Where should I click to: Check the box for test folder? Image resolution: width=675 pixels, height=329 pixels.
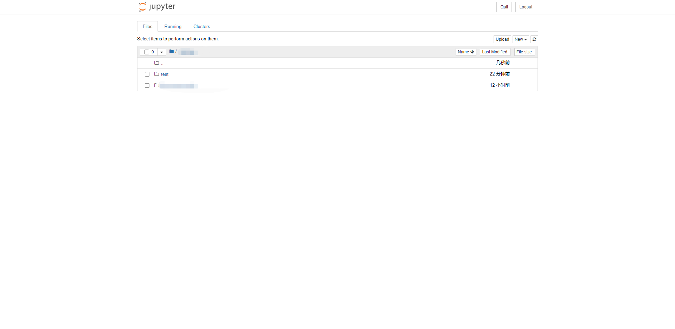147,74
